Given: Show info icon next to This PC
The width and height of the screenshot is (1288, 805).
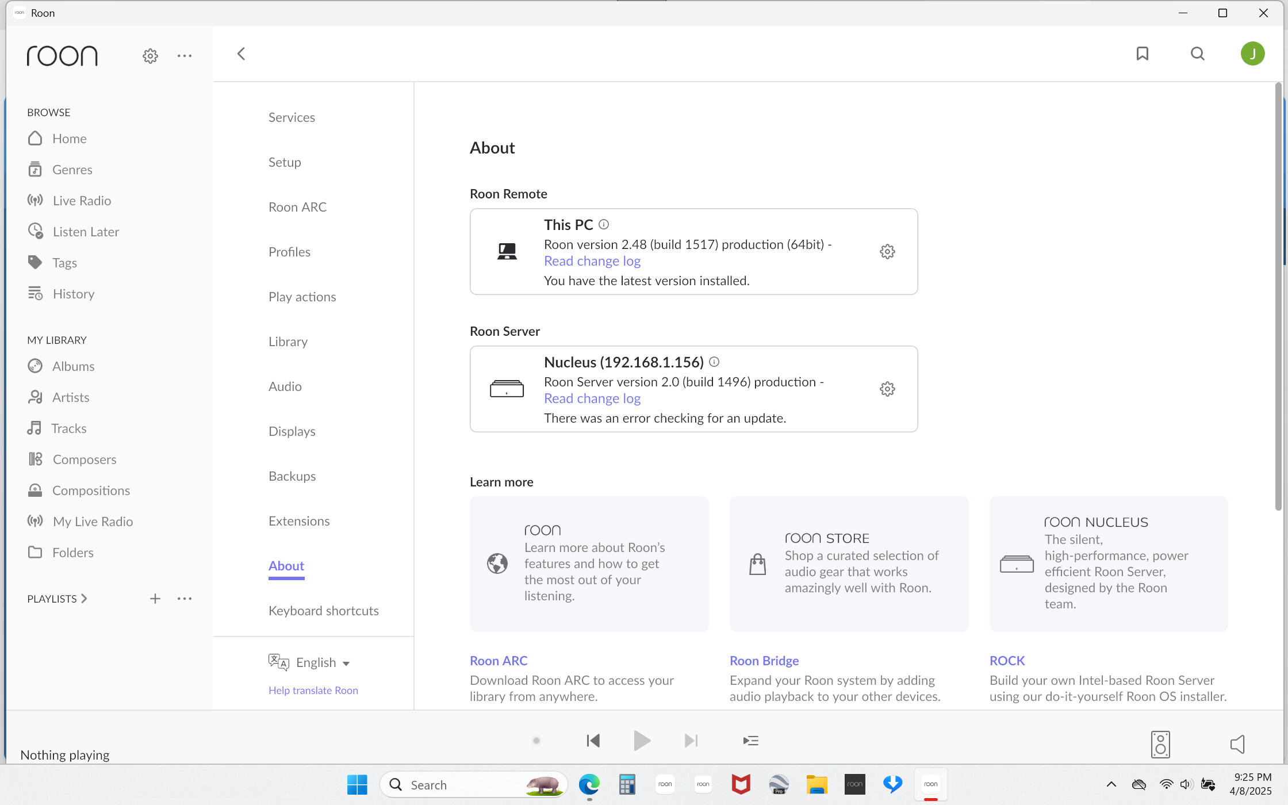Looking at the screenshot, I should point(604,224).
